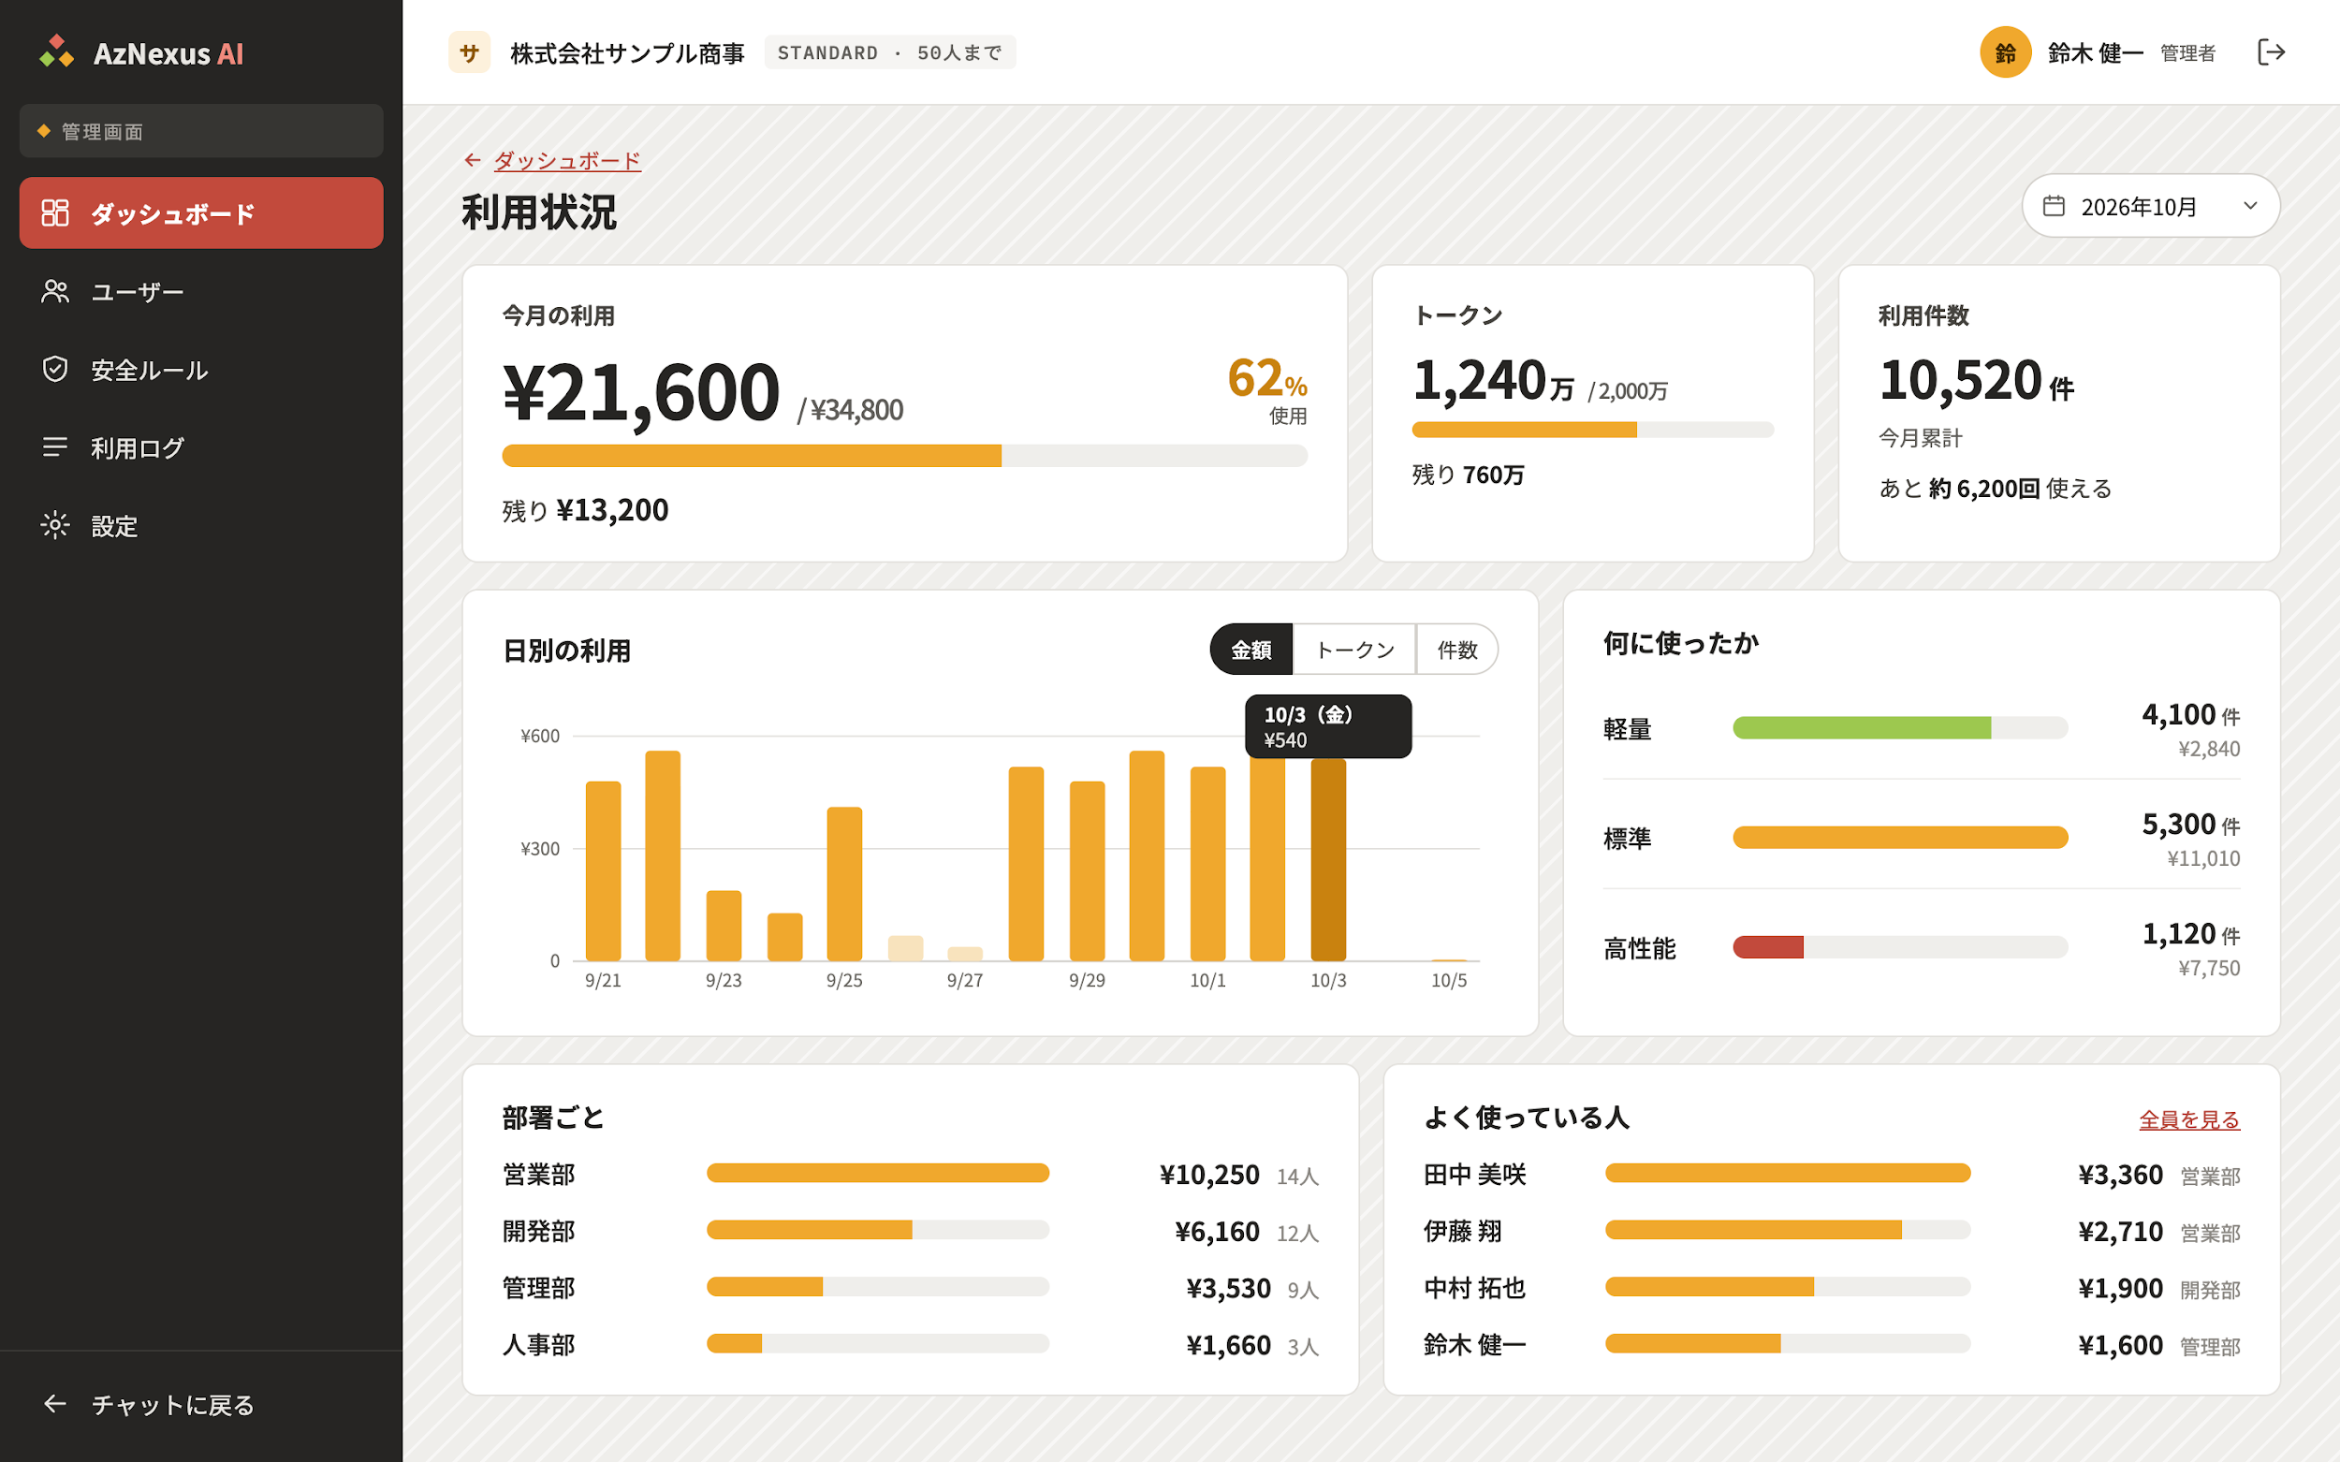Click the highlighted 10/3 bar in chart
This screenshot has width=2340, height=1462.
click(x=1327, y=859)
